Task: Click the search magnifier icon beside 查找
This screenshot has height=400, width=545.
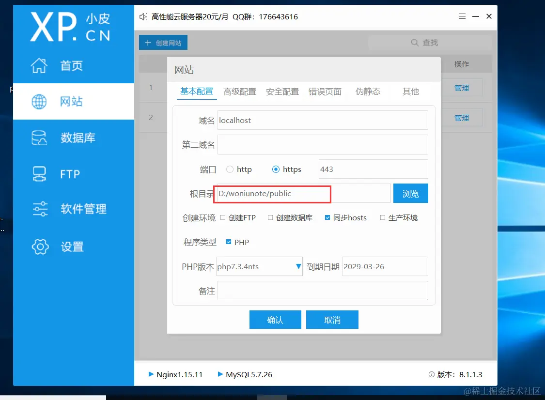Action: click(414, 43)
